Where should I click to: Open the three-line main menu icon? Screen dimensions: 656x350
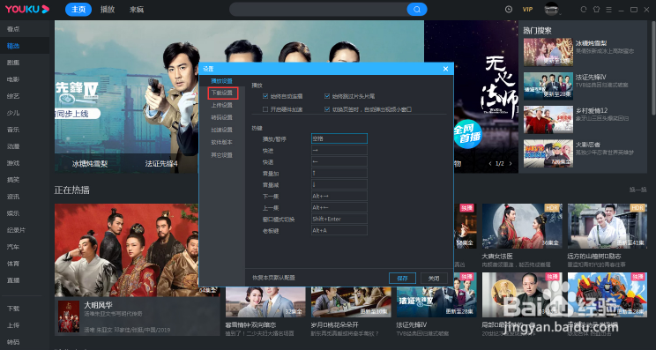tap(608, 9)
